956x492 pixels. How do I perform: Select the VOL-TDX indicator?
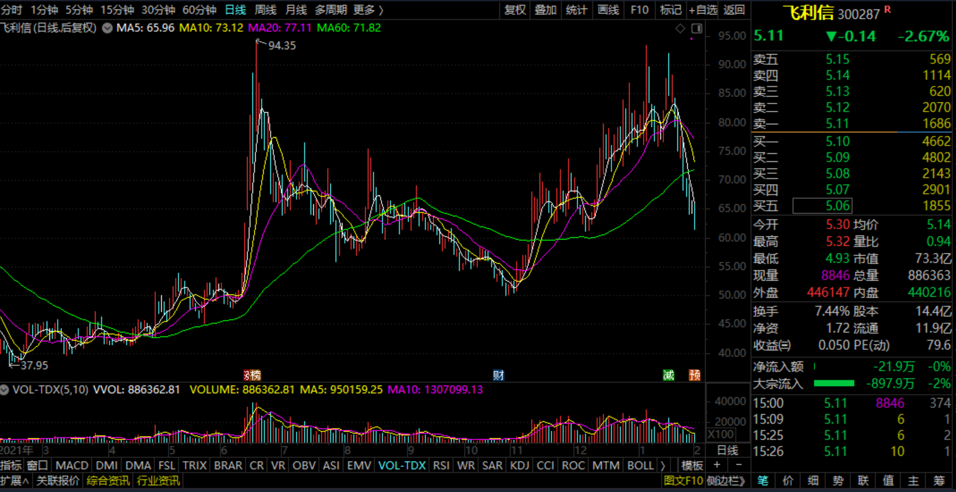[402, 465]
